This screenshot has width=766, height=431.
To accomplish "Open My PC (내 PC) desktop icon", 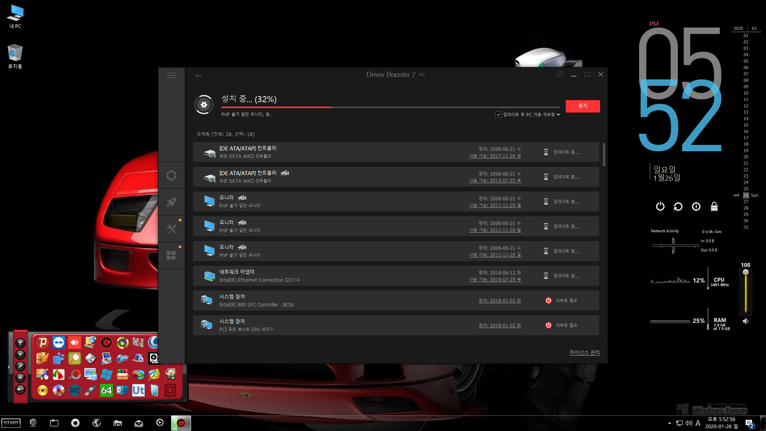I will point(15,16).
